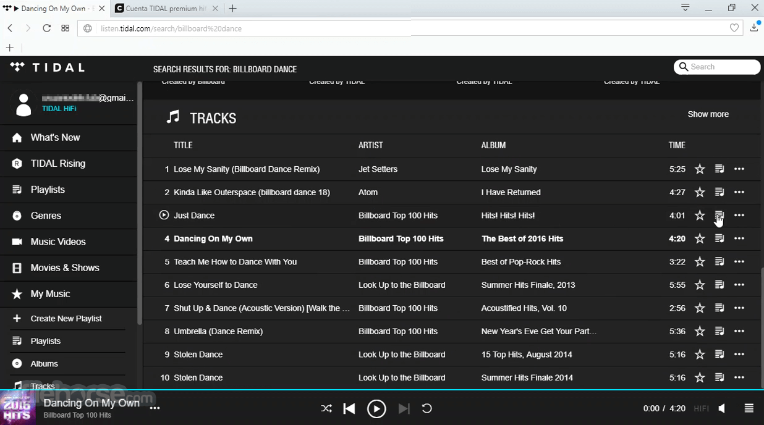764x425 pixels.
Task: Go back in browser
Action: pyautogui.click(x=10, y=28)
